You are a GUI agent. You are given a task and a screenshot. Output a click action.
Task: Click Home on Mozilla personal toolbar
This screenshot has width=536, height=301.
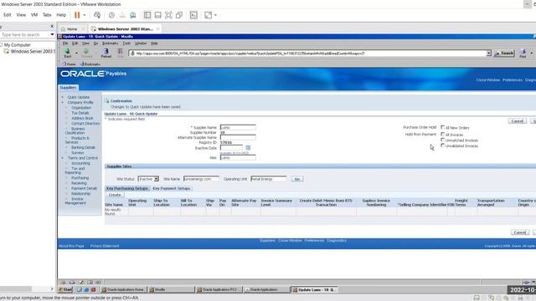tap(69, 64)
